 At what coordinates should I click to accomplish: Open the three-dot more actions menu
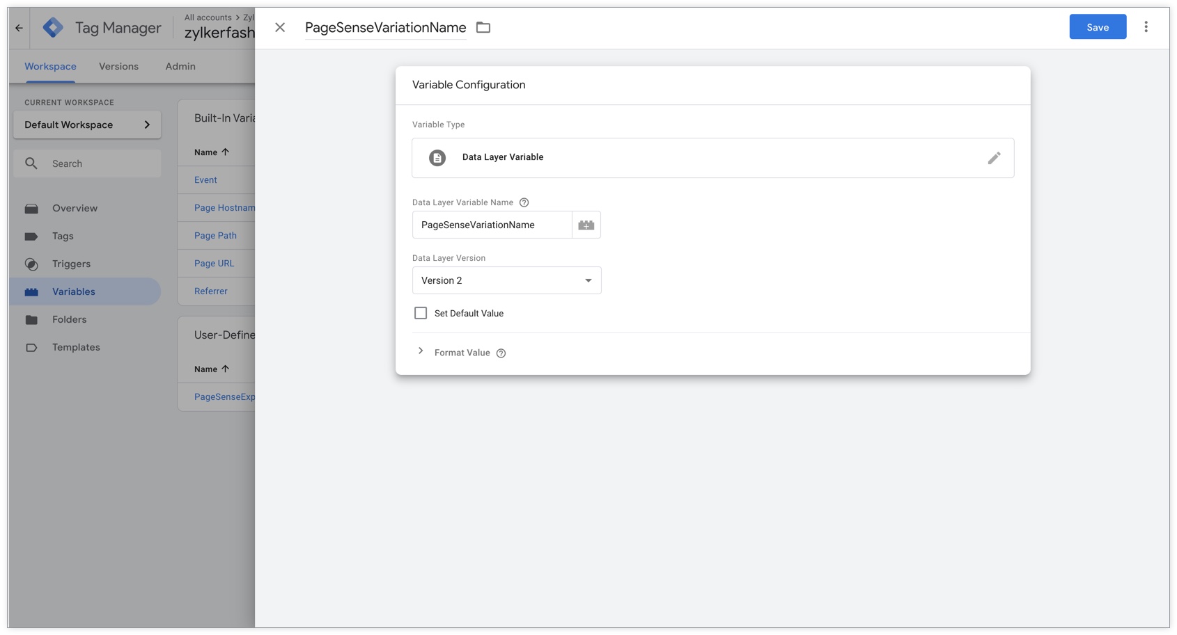(x=1146, y=27)
